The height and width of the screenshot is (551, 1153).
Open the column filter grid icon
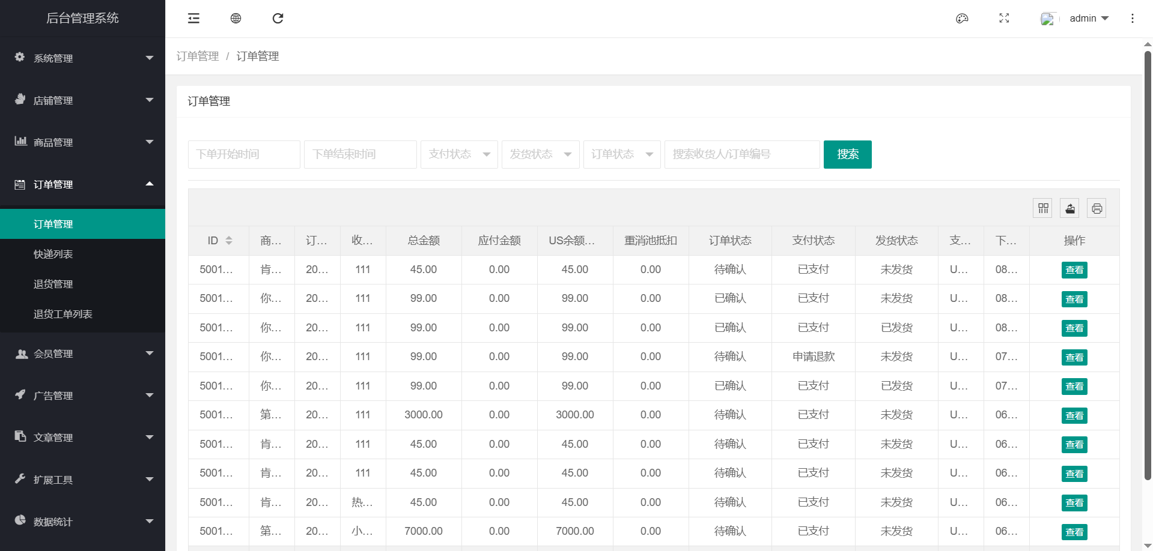[1043, 208]
